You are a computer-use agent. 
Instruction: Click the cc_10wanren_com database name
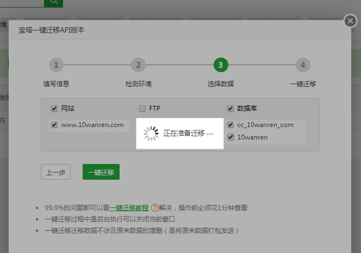[x=265, y=125]
